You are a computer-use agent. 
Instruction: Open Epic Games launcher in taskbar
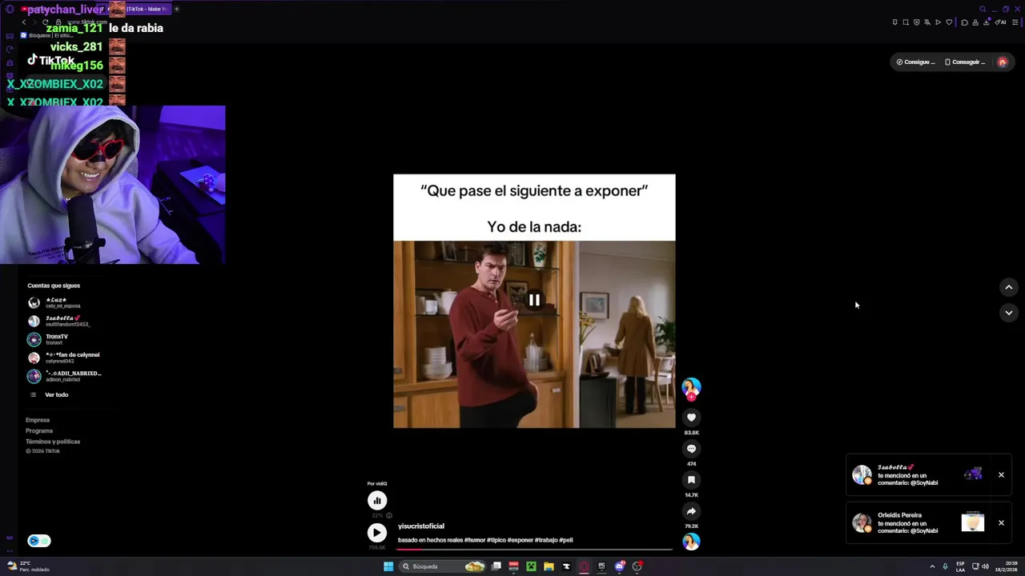pos(601,566)
